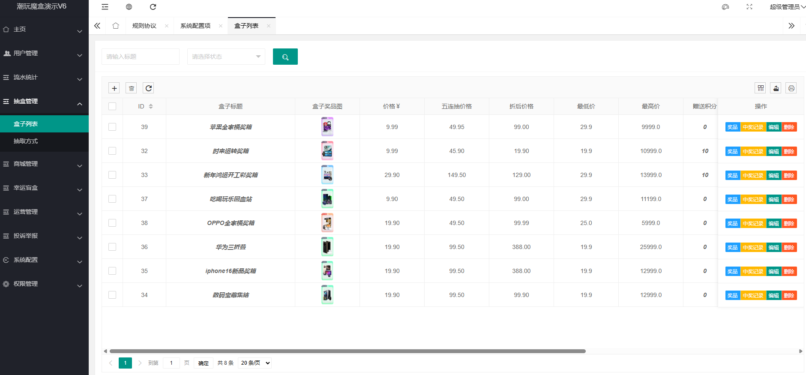Open the status selection dropdown
The image size is (806, 375).
coord(226,57)
